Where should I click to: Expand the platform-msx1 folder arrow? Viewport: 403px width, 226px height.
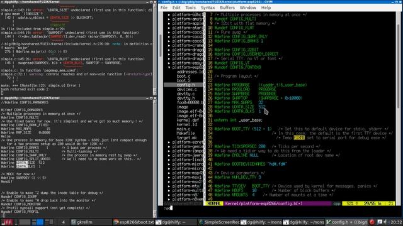[169, 177]
